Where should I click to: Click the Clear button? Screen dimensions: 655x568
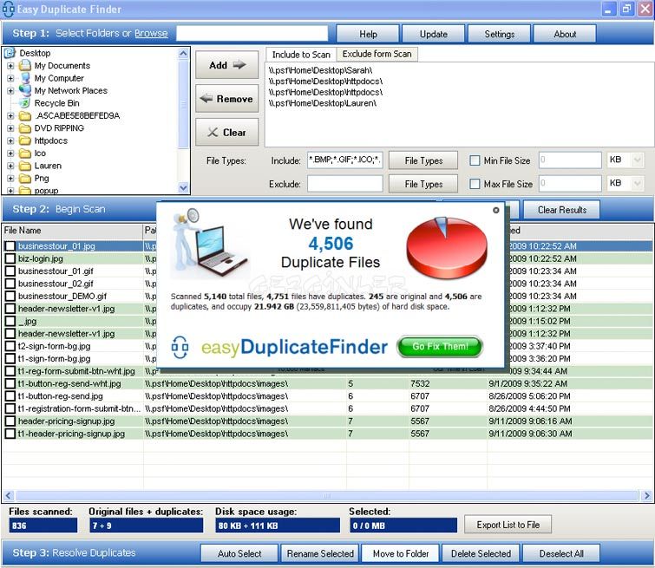point(226,132)
